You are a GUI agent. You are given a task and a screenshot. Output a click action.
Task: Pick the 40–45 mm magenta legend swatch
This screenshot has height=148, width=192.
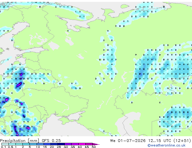coord(82,144)
